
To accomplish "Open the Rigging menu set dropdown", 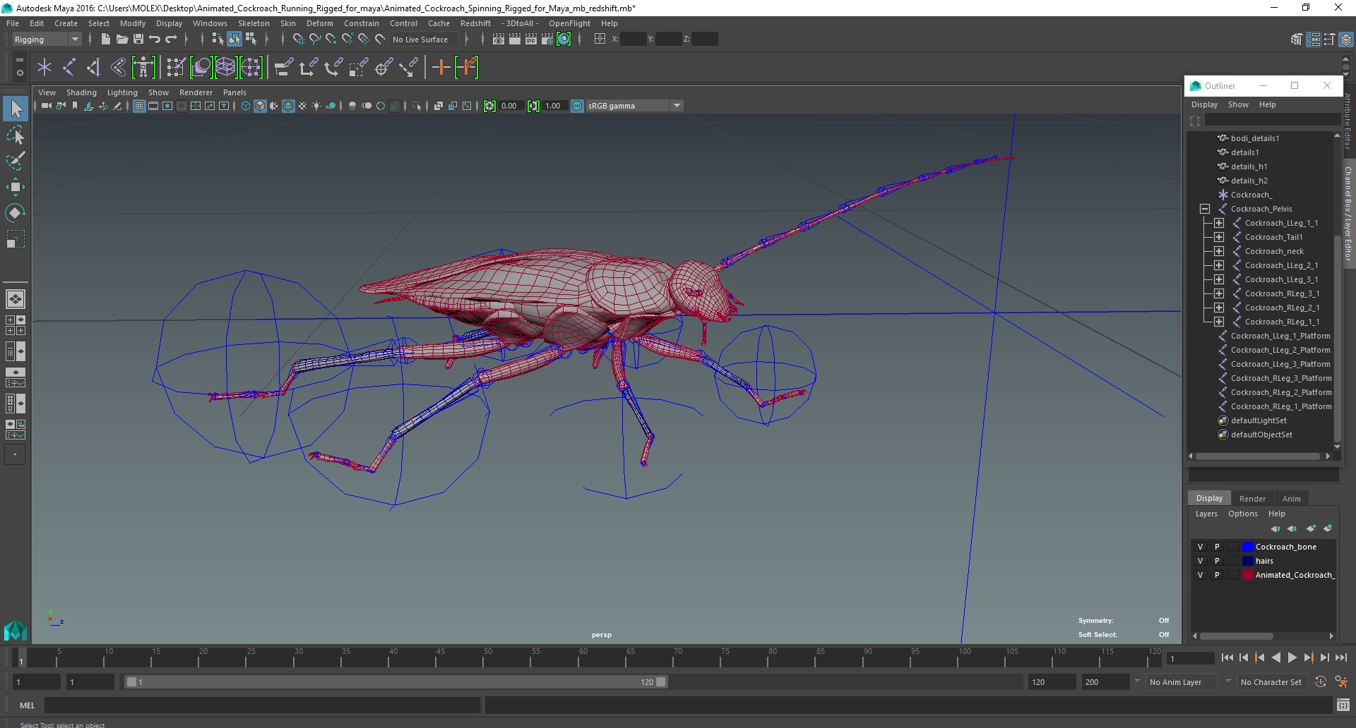I will point(47,40).
